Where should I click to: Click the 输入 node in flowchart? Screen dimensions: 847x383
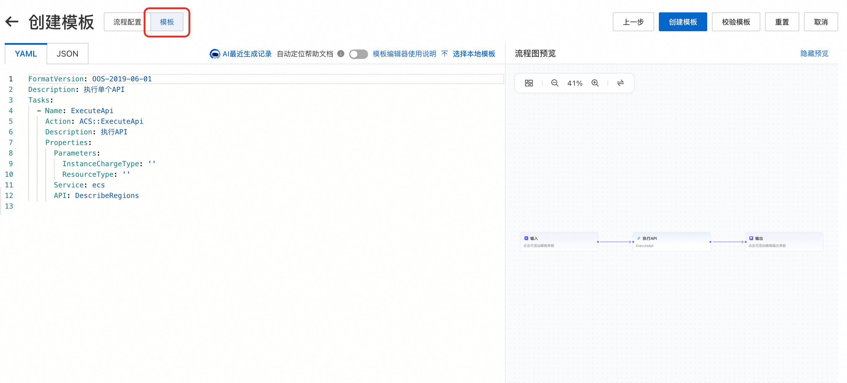[x=559, y=242]
